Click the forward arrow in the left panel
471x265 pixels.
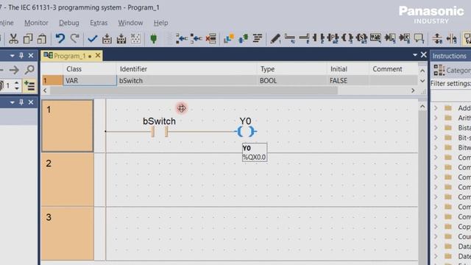tap(14, 70)
